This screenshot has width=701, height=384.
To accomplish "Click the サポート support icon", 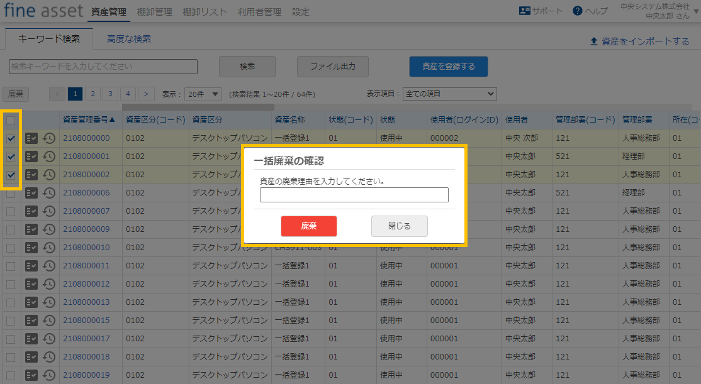I will coord(524,11).
